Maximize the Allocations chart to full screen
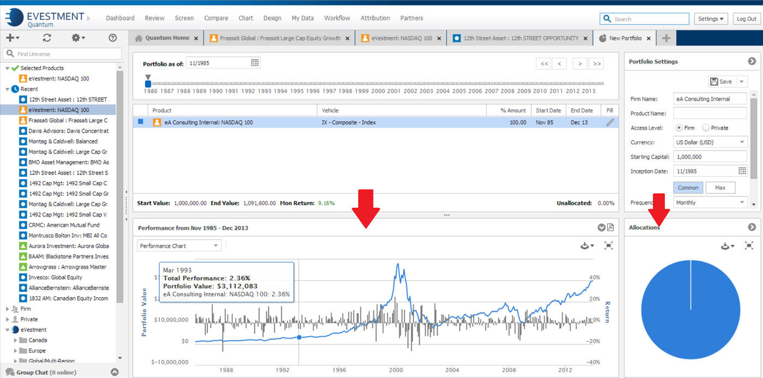 pos(749,245)
